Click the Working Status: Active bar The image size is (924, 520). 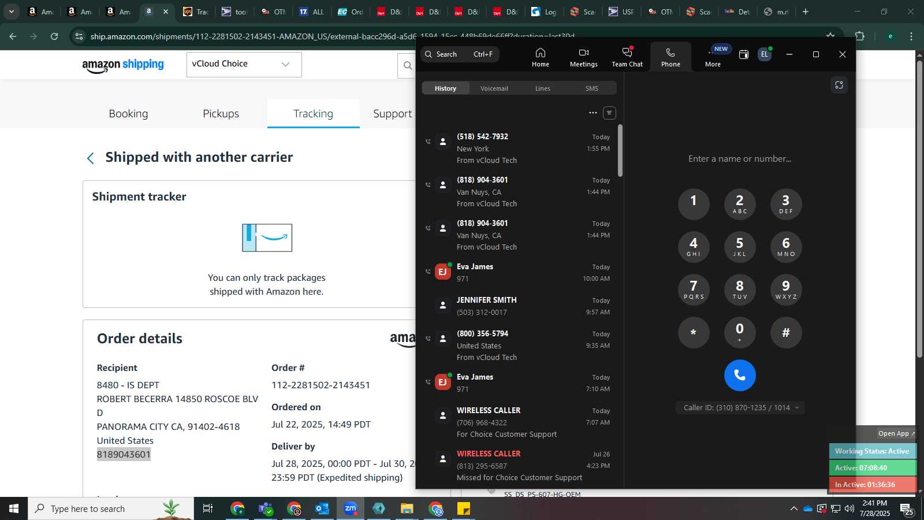(873, 451)
